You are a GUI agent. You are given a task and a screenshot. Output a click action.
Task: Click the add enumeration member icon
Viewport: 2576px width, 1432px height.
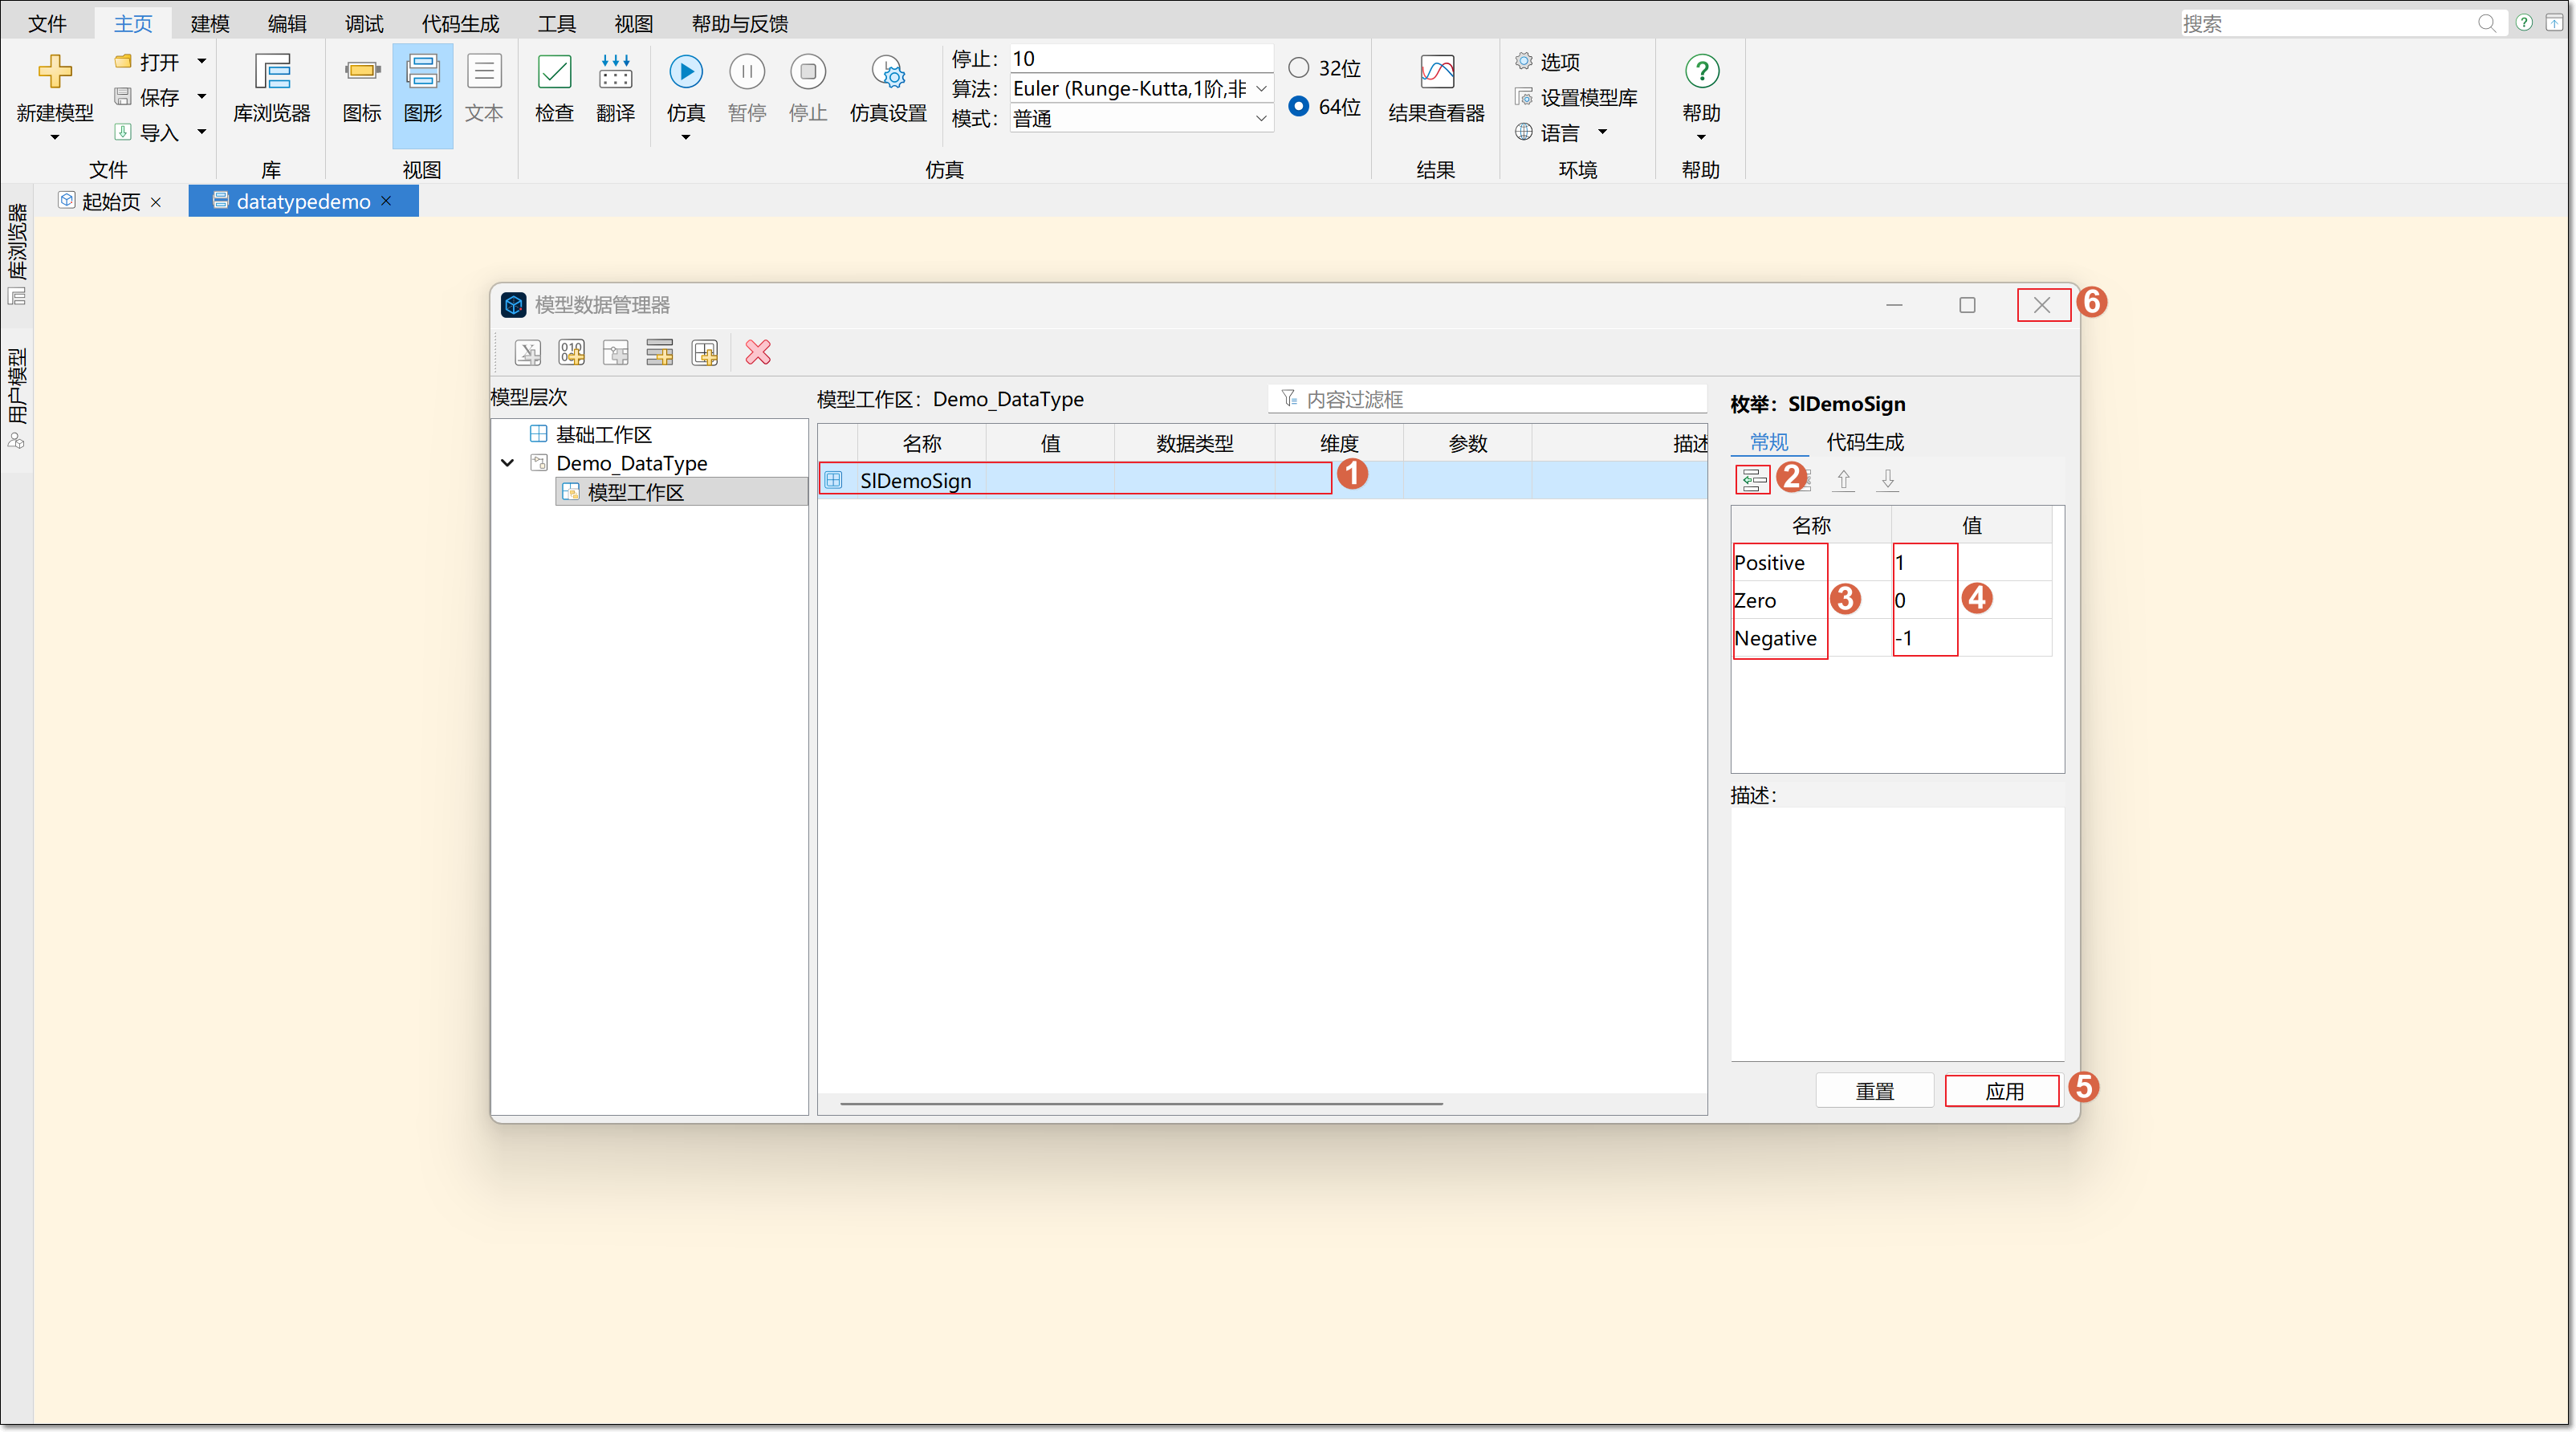point(1752,480)
